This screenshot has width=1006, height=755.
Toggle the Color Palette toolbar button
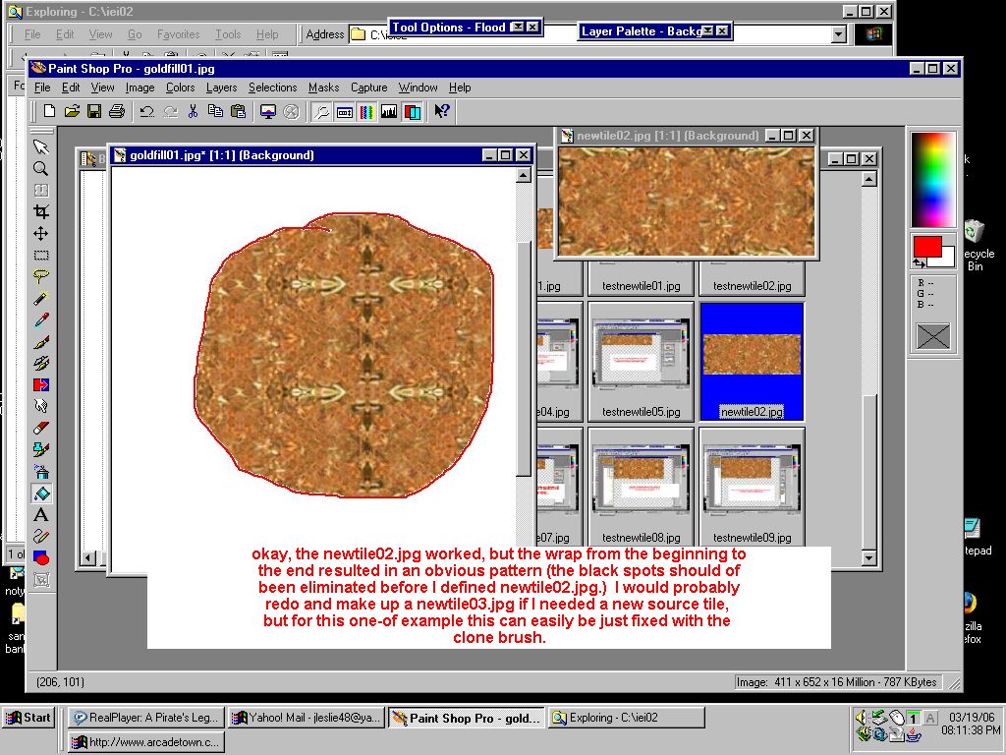[366, 112]
